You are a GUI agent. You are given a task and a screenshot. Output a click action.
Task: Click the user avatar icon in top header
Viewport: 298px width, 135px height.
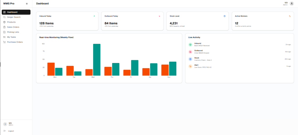point(292,3)
